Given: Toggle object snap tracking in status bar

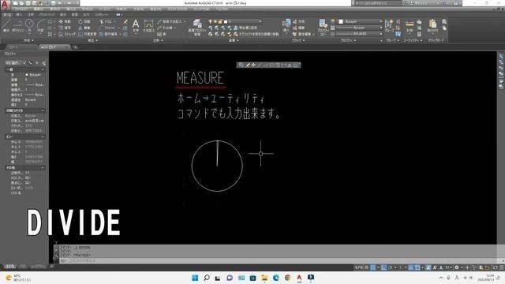Looking at the screenshot, I should point(411,267).
